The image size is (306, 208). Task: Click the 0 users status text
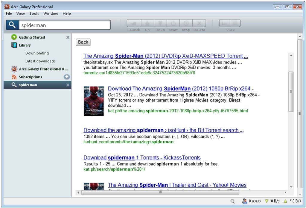click(x=255, y=201)
